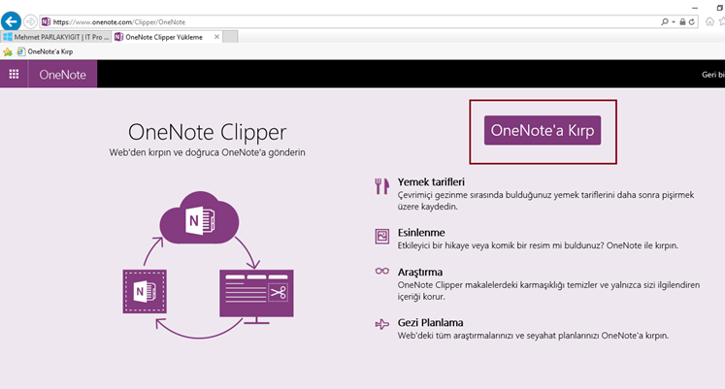Click the fork and knife recipes icon
725x389 pixels.
[x=381, y=187]
